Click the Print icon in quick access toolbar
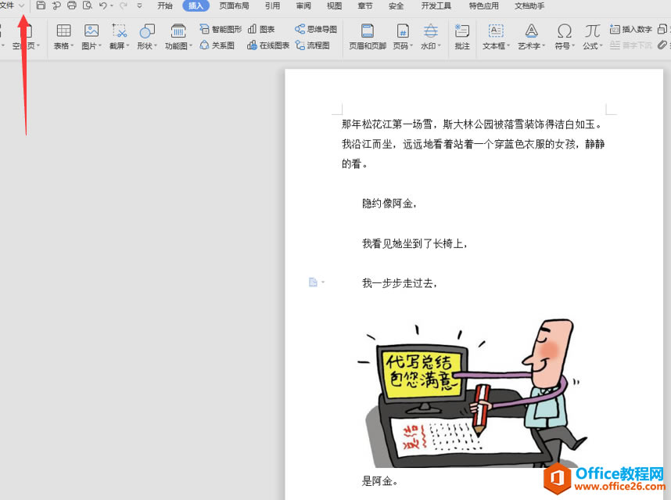The image size is (671, 500). tap(72, 5)
